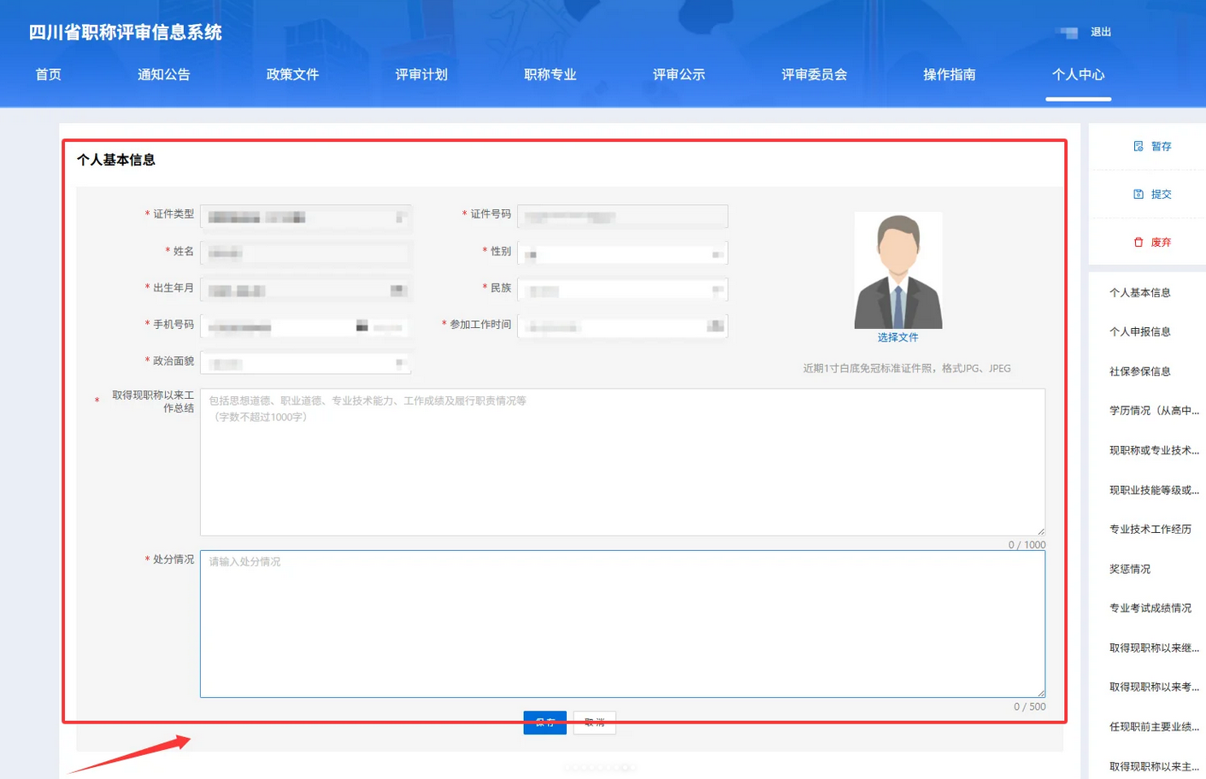Click the 保存 save button
This screenshot has height=779, width=1206.
tap(544, 722)
